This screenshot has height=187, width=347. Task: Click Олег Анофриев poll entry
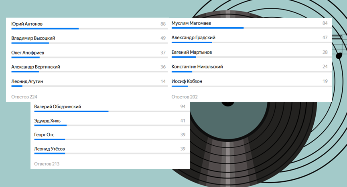89,54
